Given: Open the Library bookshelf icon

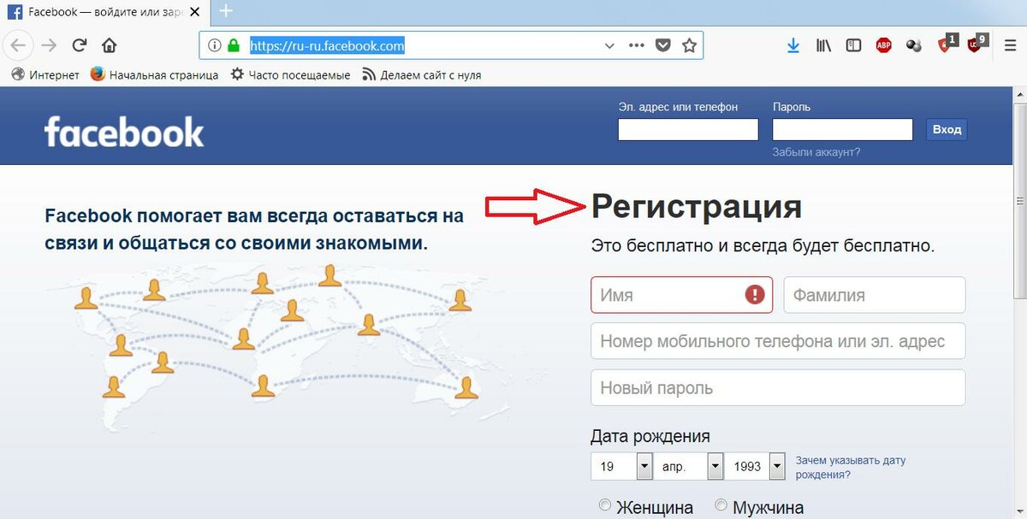Looking at the screenshot, I should coord(823,45).
